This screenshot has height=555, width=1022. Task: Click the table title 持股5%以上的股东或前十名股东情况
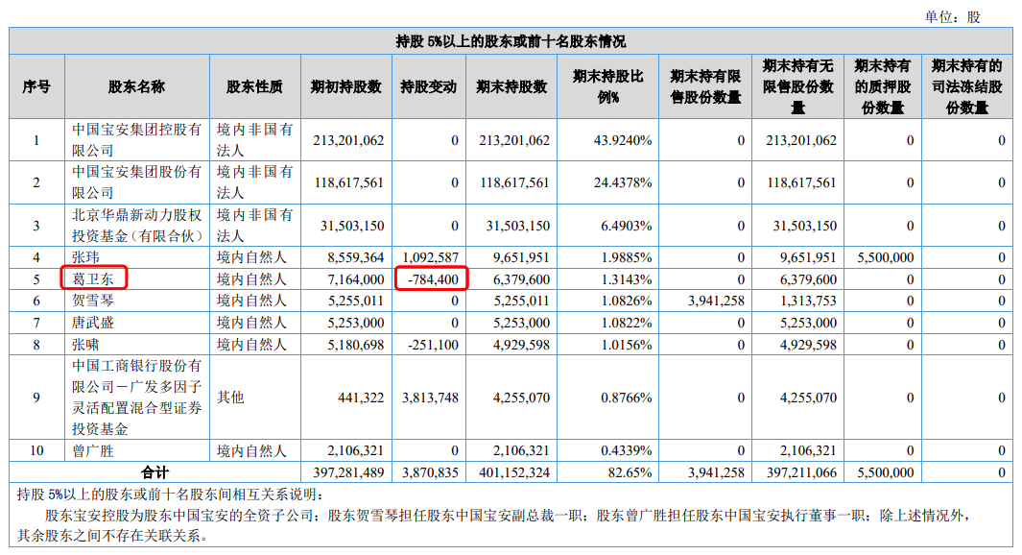tap(511, 40)
